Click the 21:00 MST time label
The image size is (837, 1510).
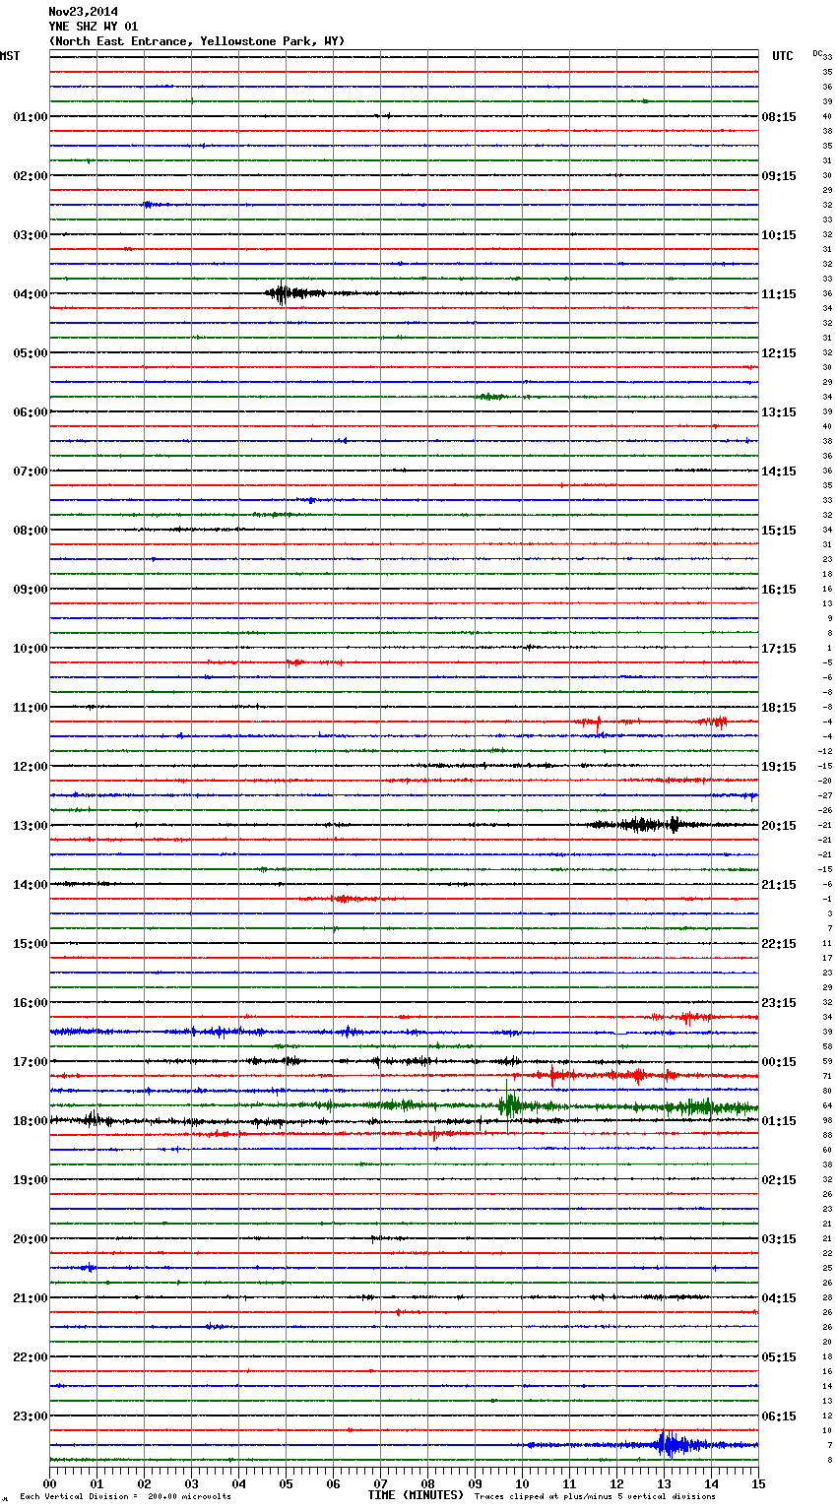click(x=30, y=1298)
